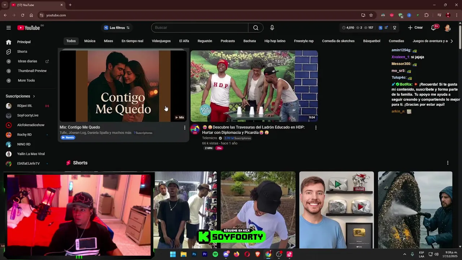The height and width of the screenshot is (260, 462).
Task: Select the Comedia de sketches chip
Action: pos(338,41)
